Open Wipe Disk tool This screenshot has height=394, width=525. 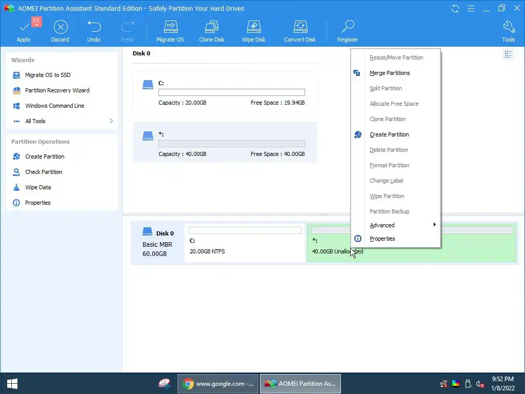pos(253,31)
